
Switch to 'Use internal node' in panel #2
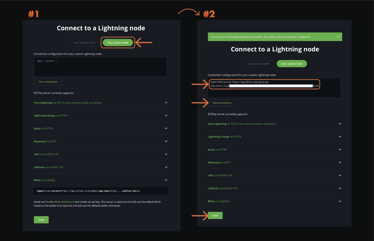coord(258,63)
